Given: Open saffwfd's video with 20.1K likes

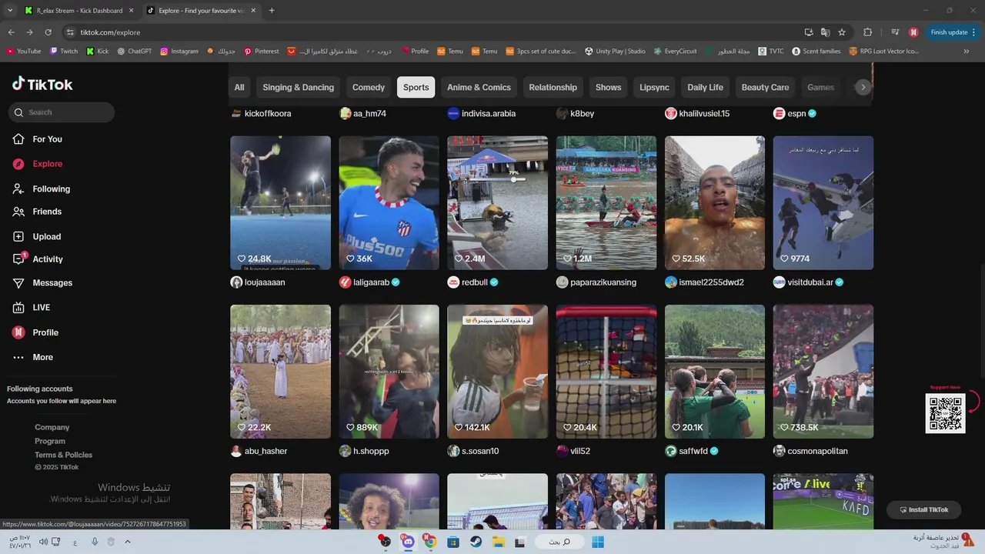Looking at the screenshot, I should [715, 372].
